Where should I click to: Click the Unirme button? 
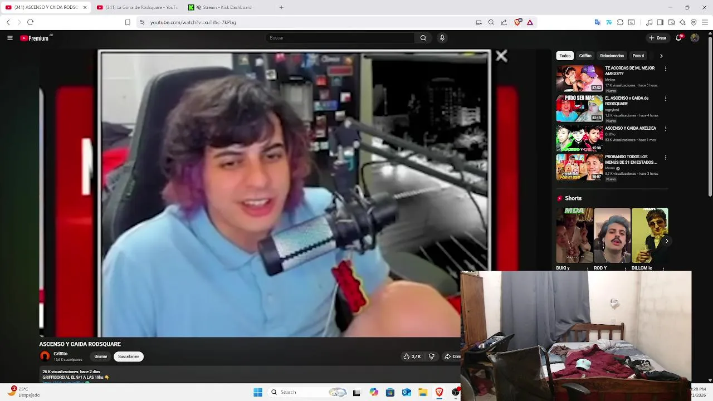tap(101, 356)
